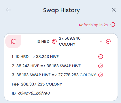The height and width of the screenshot is (103, 121).
Task: Click the step 2 completed checkmark icon
Action: (101, 66)
